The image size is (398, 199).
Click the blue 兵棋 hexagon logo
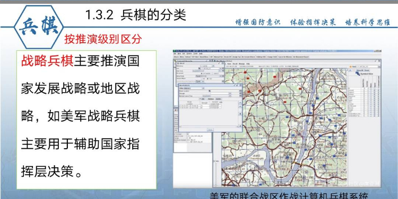click(x=39, y=27)
